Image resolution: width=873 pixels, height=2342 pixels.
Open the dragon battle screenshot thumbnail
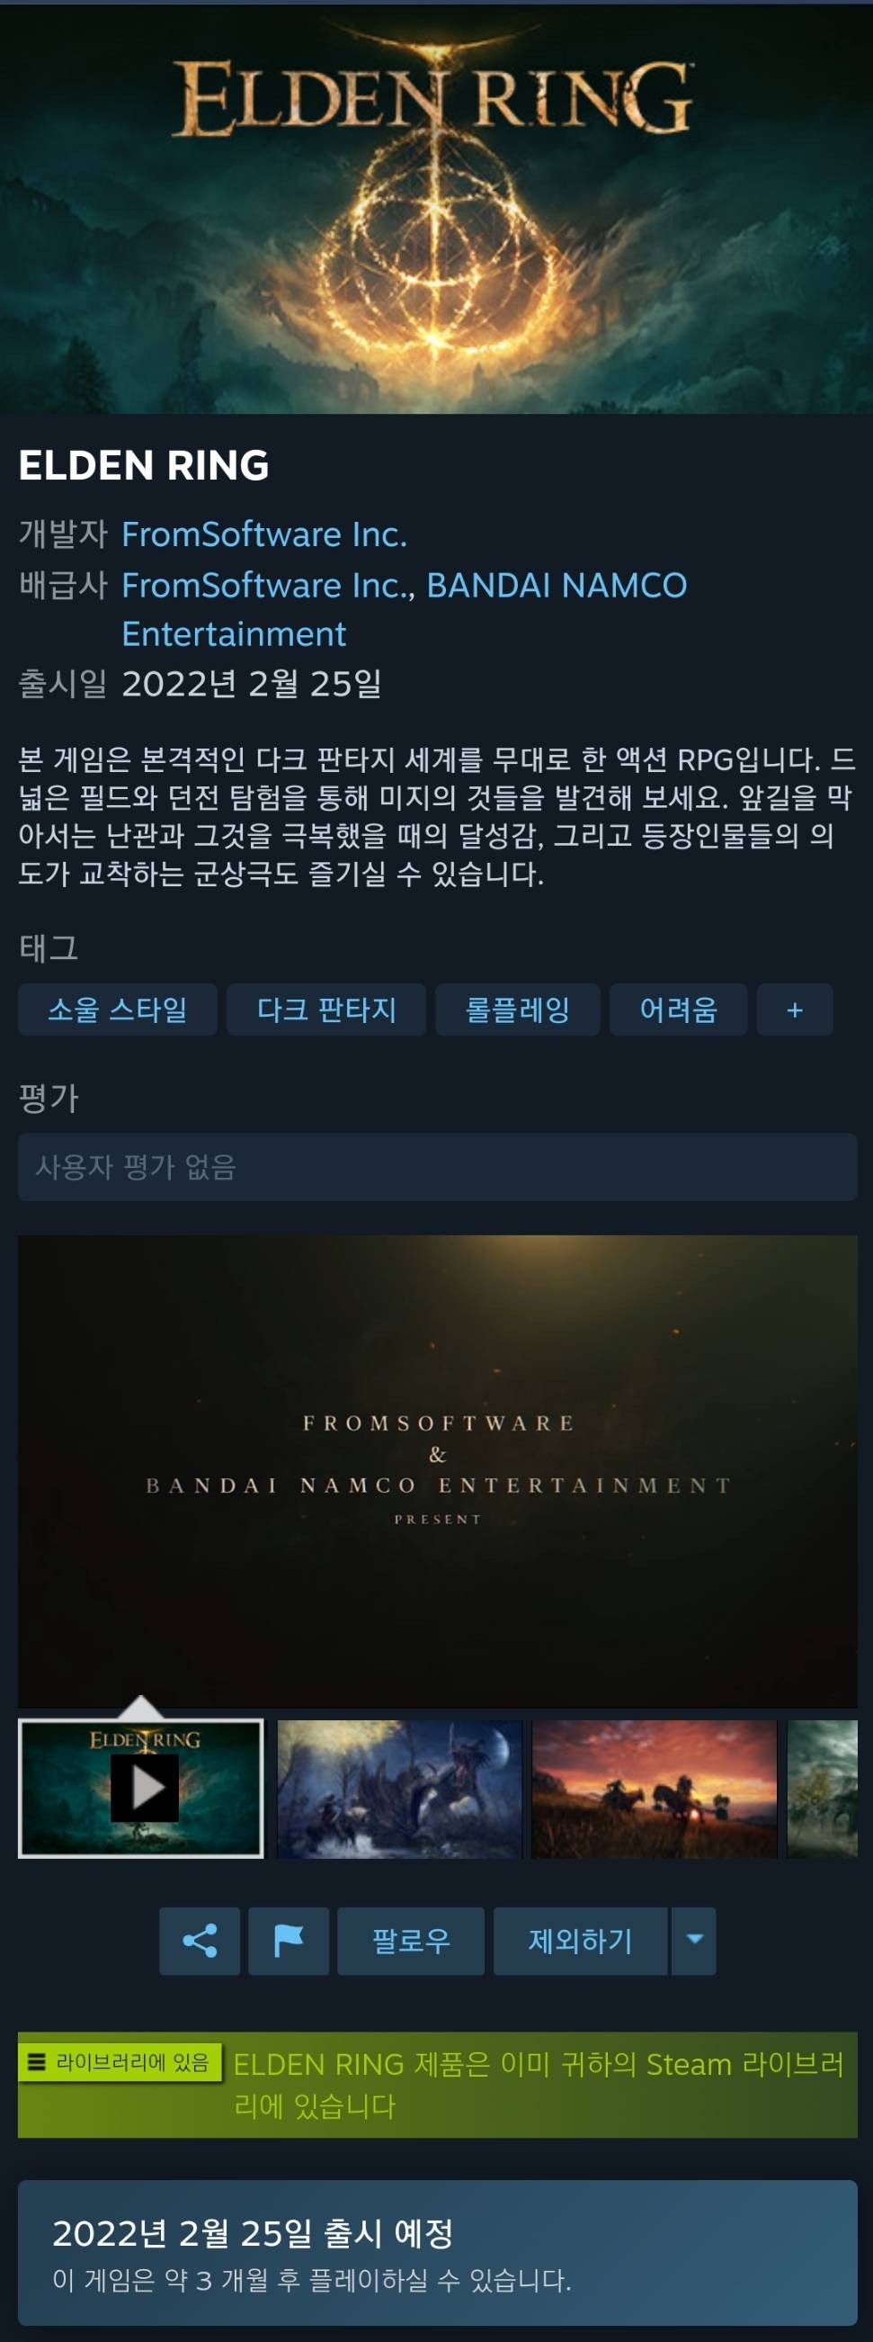tap(400, 1789)
